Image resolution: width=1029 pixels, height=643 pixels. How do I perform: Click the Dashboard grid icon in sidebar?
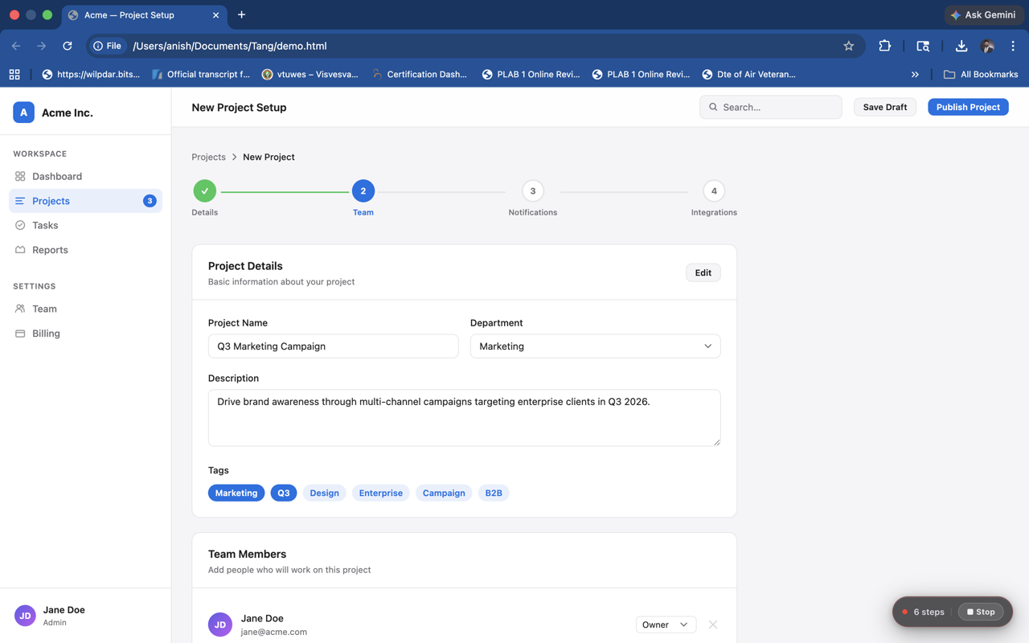coord(20,176)
